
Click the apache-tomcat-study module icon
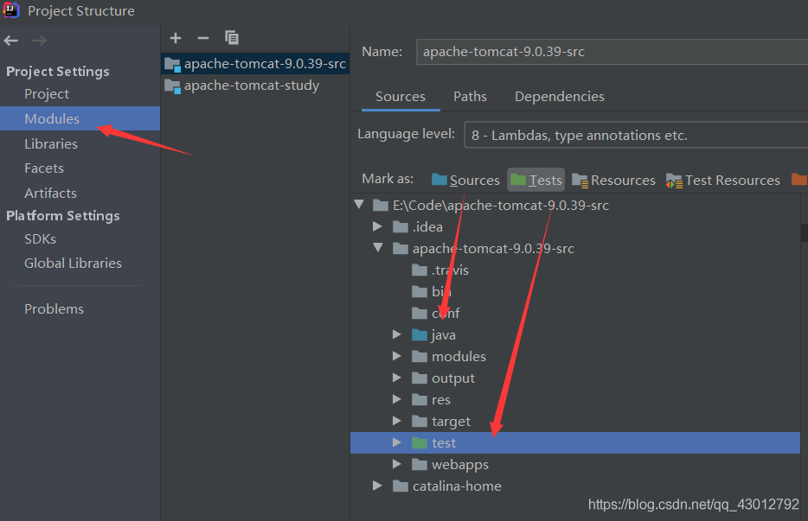173,86
